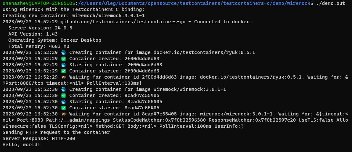Click the construction emoji on the wiremock waiting line

click(x=64, y=114)
